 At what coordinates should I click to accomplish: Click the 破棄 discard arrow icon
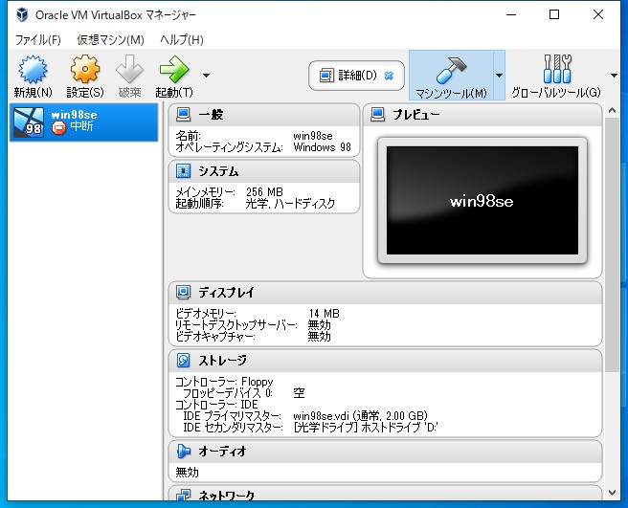coord(129,70)
